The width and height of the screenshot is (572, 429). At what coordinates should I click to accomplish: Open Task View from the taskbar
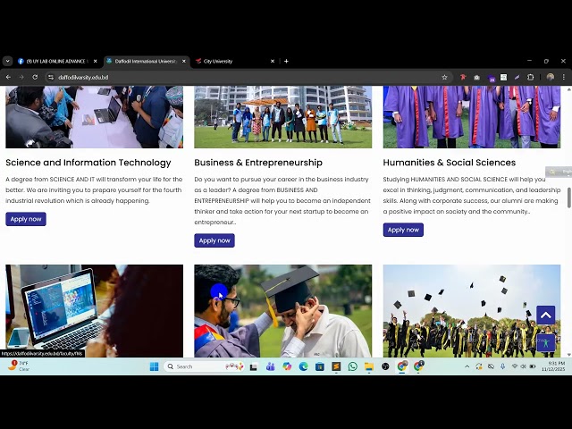coord(253,366)
